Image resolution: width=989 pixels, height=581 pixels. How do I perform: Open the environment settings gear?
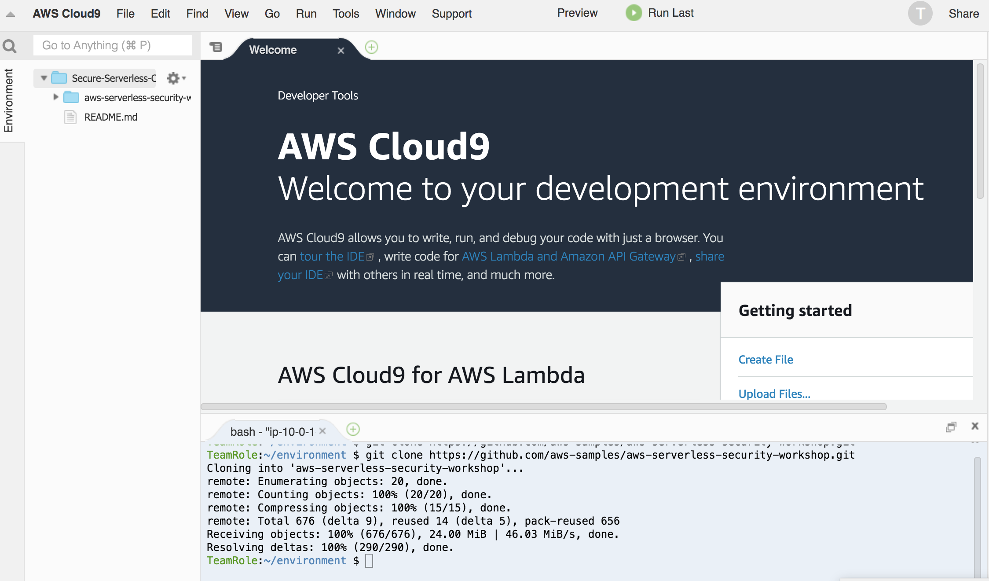[176, 78]
